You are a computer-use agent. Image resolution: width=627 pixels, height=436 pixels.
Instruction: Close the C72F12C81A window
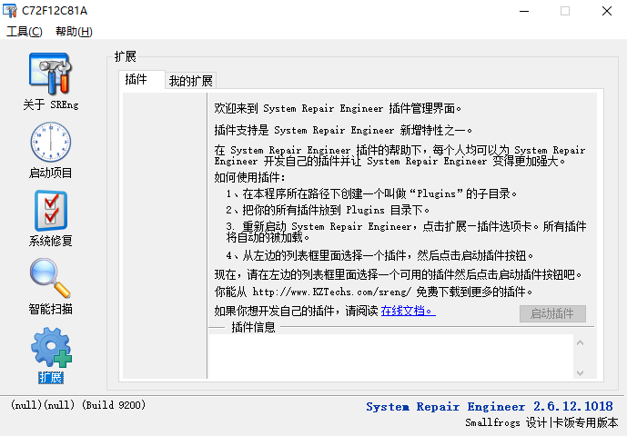(607, 11)
